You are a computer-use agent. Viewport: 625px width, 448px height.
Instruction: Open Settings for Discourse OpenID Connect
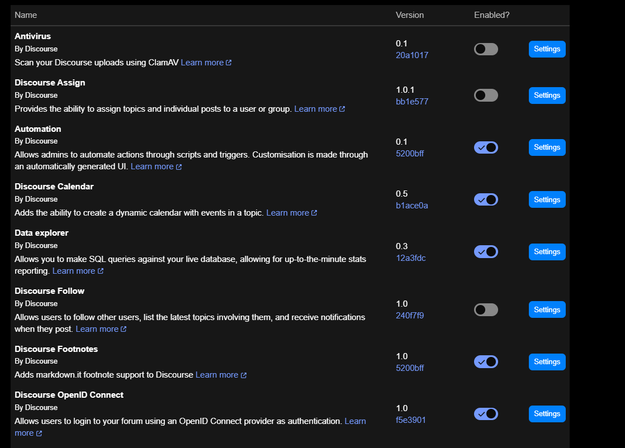tap(547, 414)
